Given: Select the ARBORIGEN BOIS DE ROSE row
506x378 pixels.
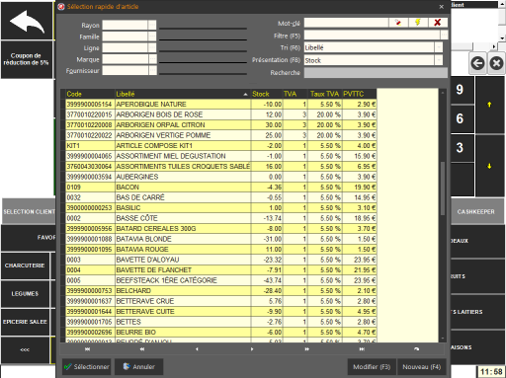Looking at the screenshot, I should click(220, 114).
